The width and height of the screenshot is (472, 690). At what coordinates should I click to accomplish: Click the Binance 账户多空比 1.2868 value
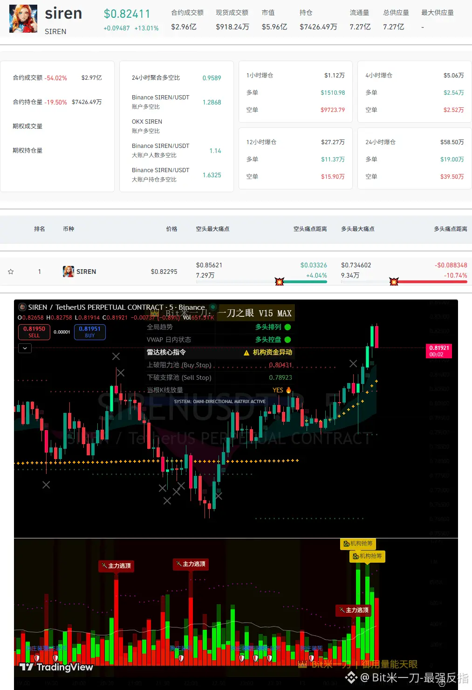coord(212,102)
